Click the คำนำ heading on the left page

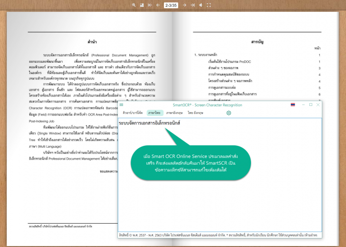(x=92, y=42)
